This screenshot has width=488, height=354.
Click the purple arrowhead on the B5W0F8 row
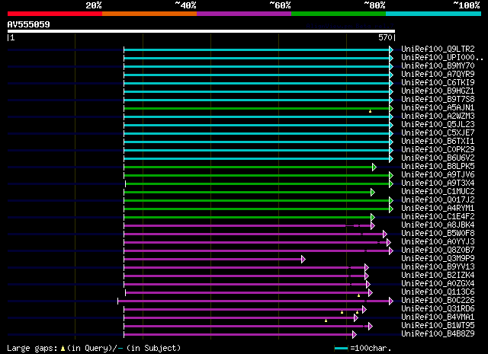(x=385, y=234)
